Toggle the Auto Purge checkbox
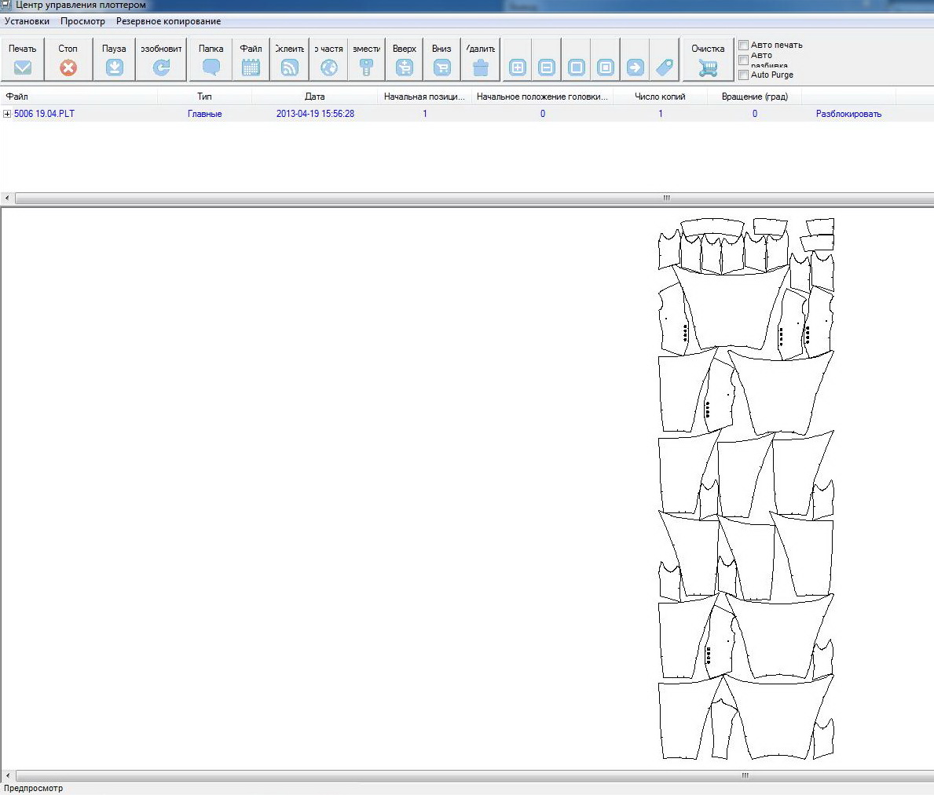The height and width of the screenshot is (795, 934). pos(744,75)
